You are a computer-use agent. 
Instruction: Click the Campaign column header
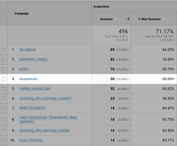22,13
